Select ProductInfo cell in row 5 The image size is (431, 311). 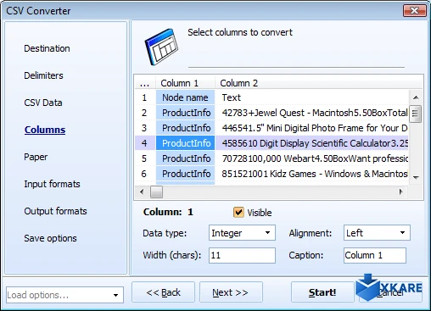185,158
